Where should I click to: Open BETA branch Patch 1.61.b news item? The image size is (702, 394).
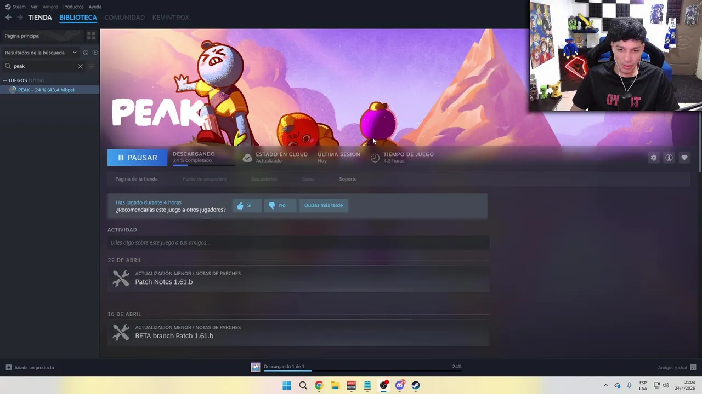pyautogui.click(x=298, y=332)
